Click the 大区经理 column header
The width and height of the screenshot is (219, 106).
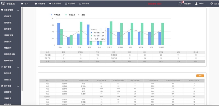pos(64,81)
